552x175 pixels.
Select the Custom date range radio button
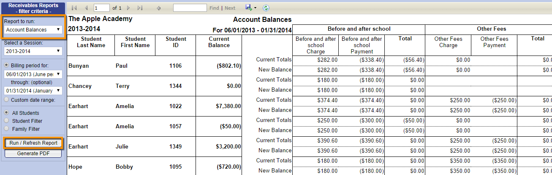point(6,100)
